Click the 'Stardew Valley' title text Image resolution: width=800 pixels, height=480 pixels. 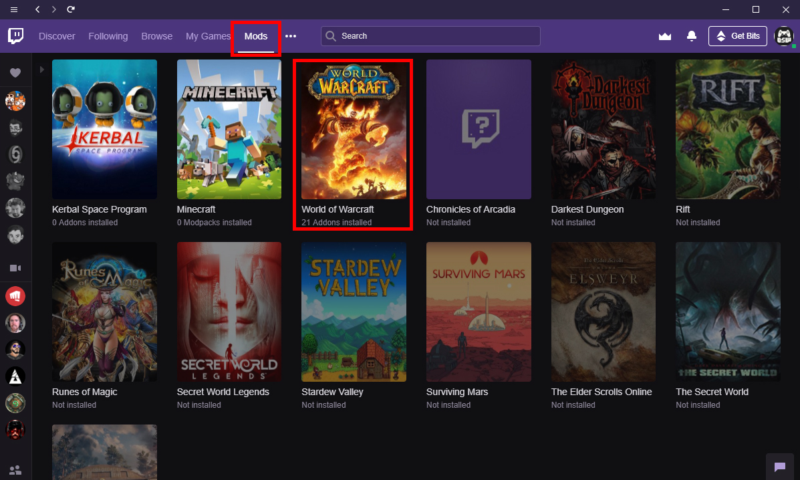(332, 392)
